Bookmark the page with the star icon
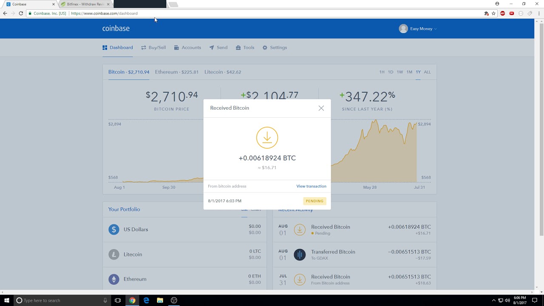The width and height of the screenshot is (544, 306). pyautogui.click(x=493, y=13)
